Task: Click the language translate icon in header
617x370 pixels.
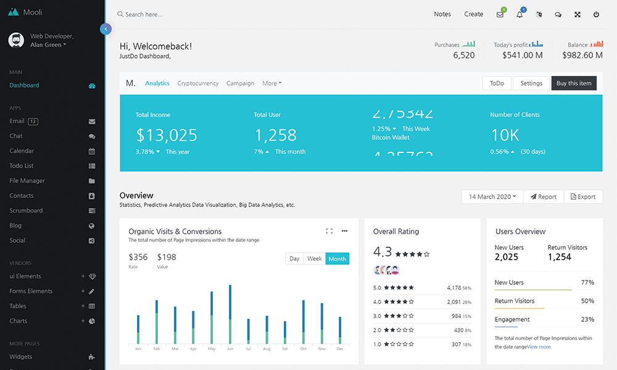Action: point(539,14)
